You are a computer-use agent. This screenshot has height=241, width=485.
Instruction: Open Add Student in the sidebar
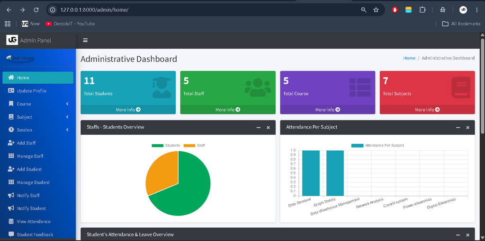[38, 169]
